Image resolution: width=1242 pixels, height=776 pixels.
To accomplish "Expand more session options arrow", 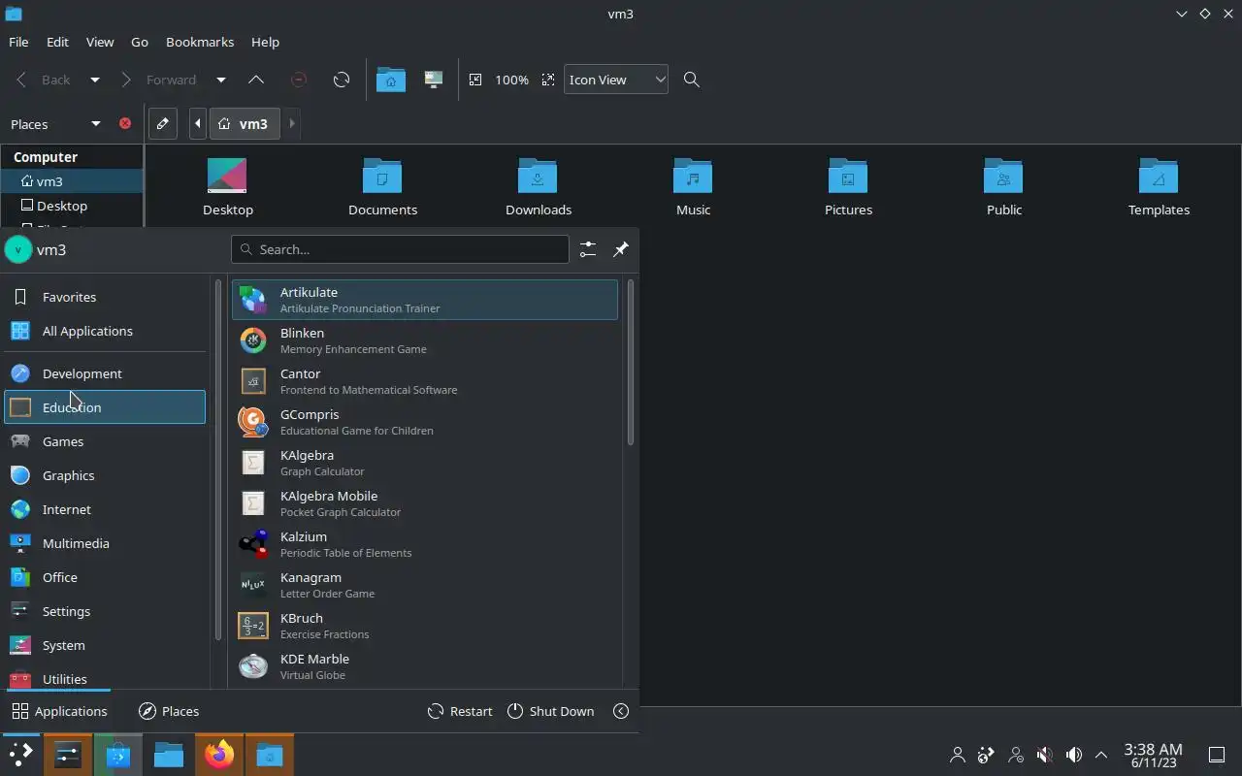I will 621,711.
